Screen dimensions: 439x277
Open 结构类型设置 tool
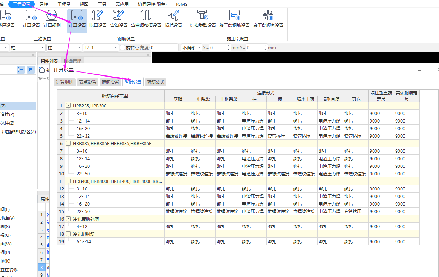click(203, 19)
